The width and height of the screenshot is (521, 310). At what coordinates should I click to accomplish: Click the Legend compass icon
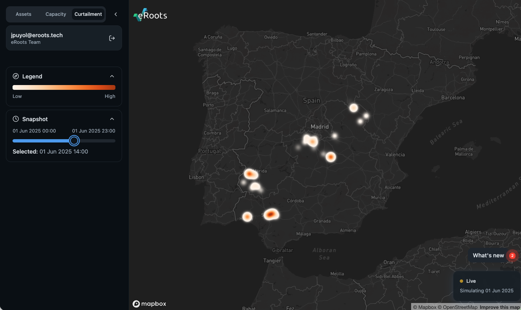click(x=16, y=76)
